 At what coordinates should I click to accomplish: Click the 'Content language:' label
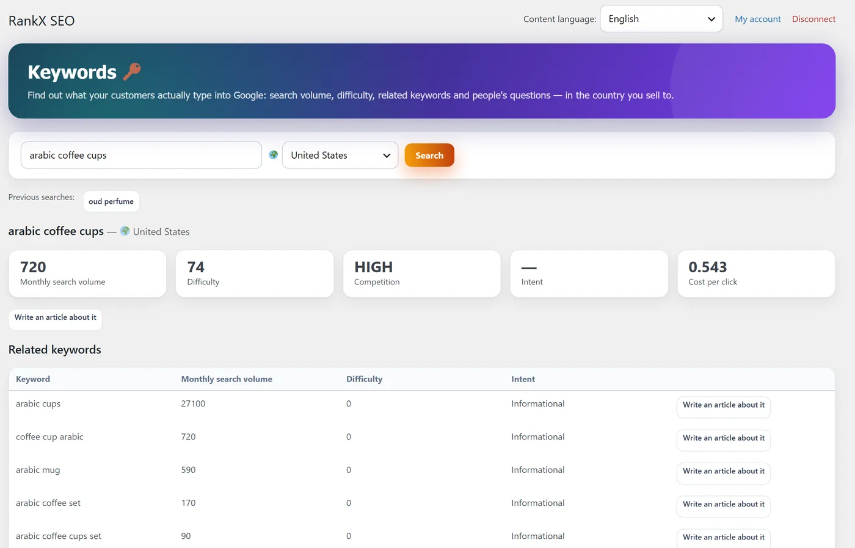tap(560, 19)
